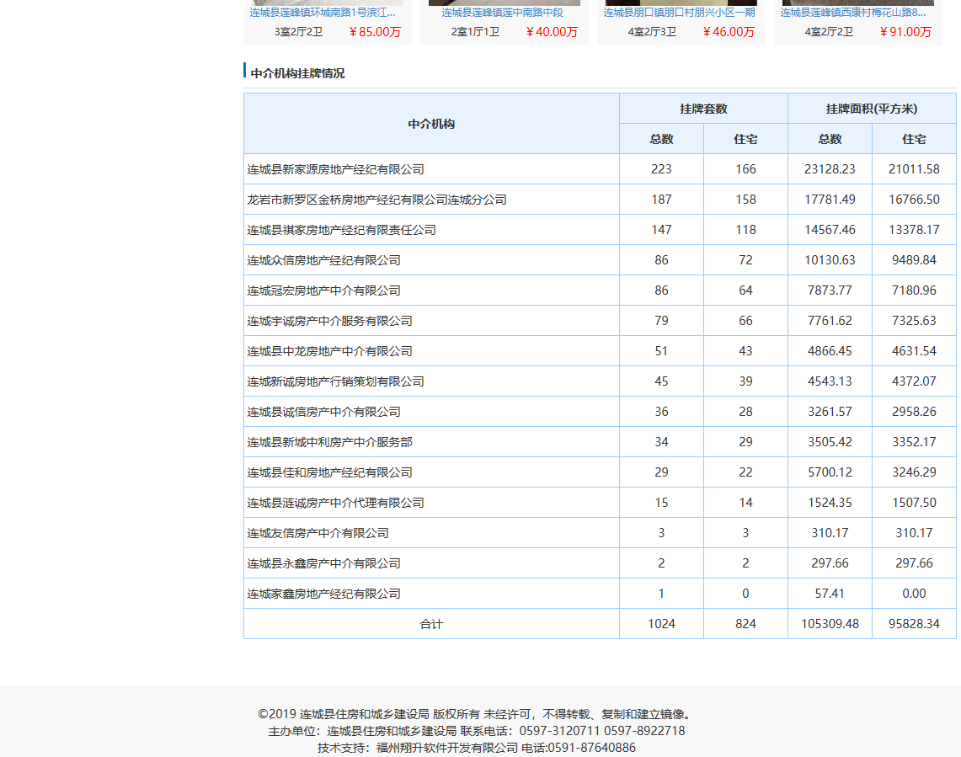Click the photo thumbnail above the ¥91.00万 listing
The height and width of the screenshot is (757, 961).
click(x=857, y=3)
